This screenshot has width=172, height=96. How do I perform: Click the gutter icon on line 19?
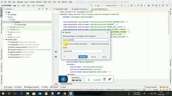pyautogui.click(x=56, y=57)
